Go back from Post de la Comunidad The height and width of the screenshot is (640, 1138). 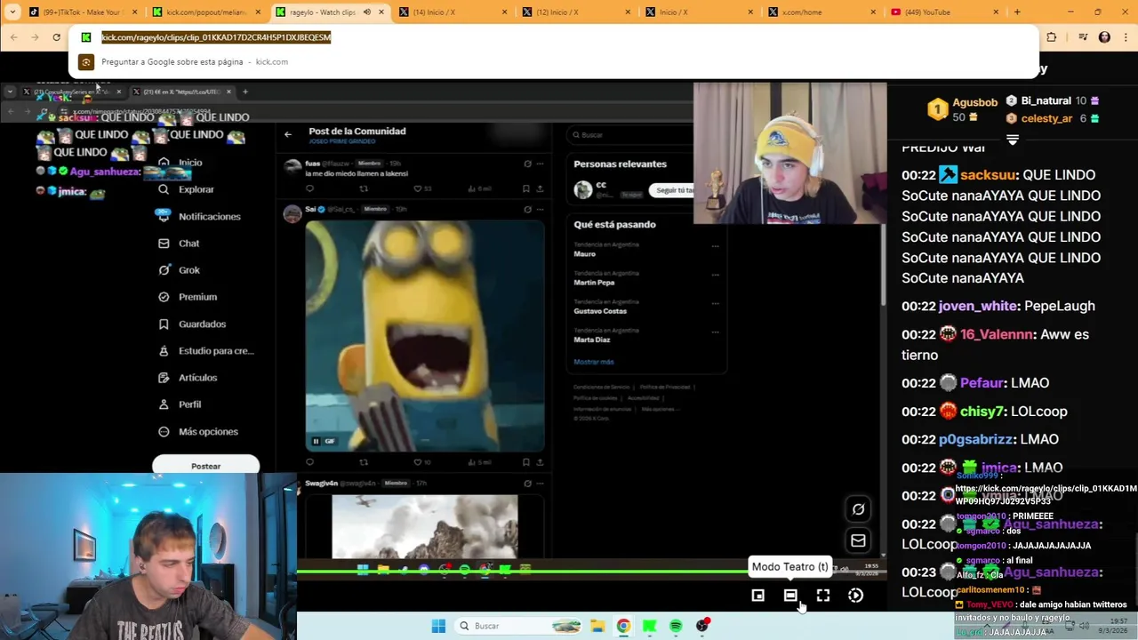287,134
